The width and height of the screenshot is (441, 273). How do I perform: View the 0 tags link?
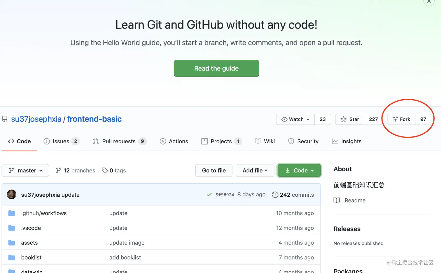tap(114, 171)
